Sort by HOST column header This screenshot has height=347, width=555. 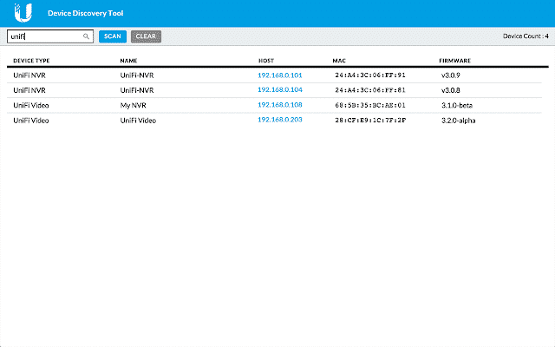(266, 61)
